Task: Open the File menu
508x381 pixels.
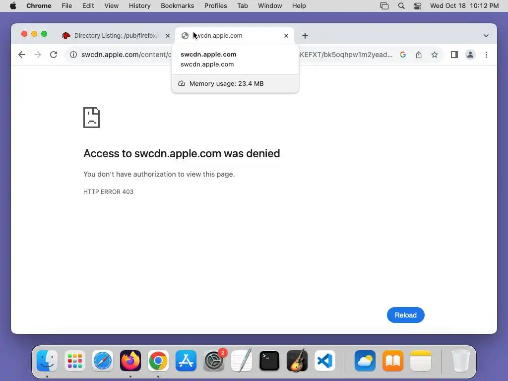Action: (67, 6)
